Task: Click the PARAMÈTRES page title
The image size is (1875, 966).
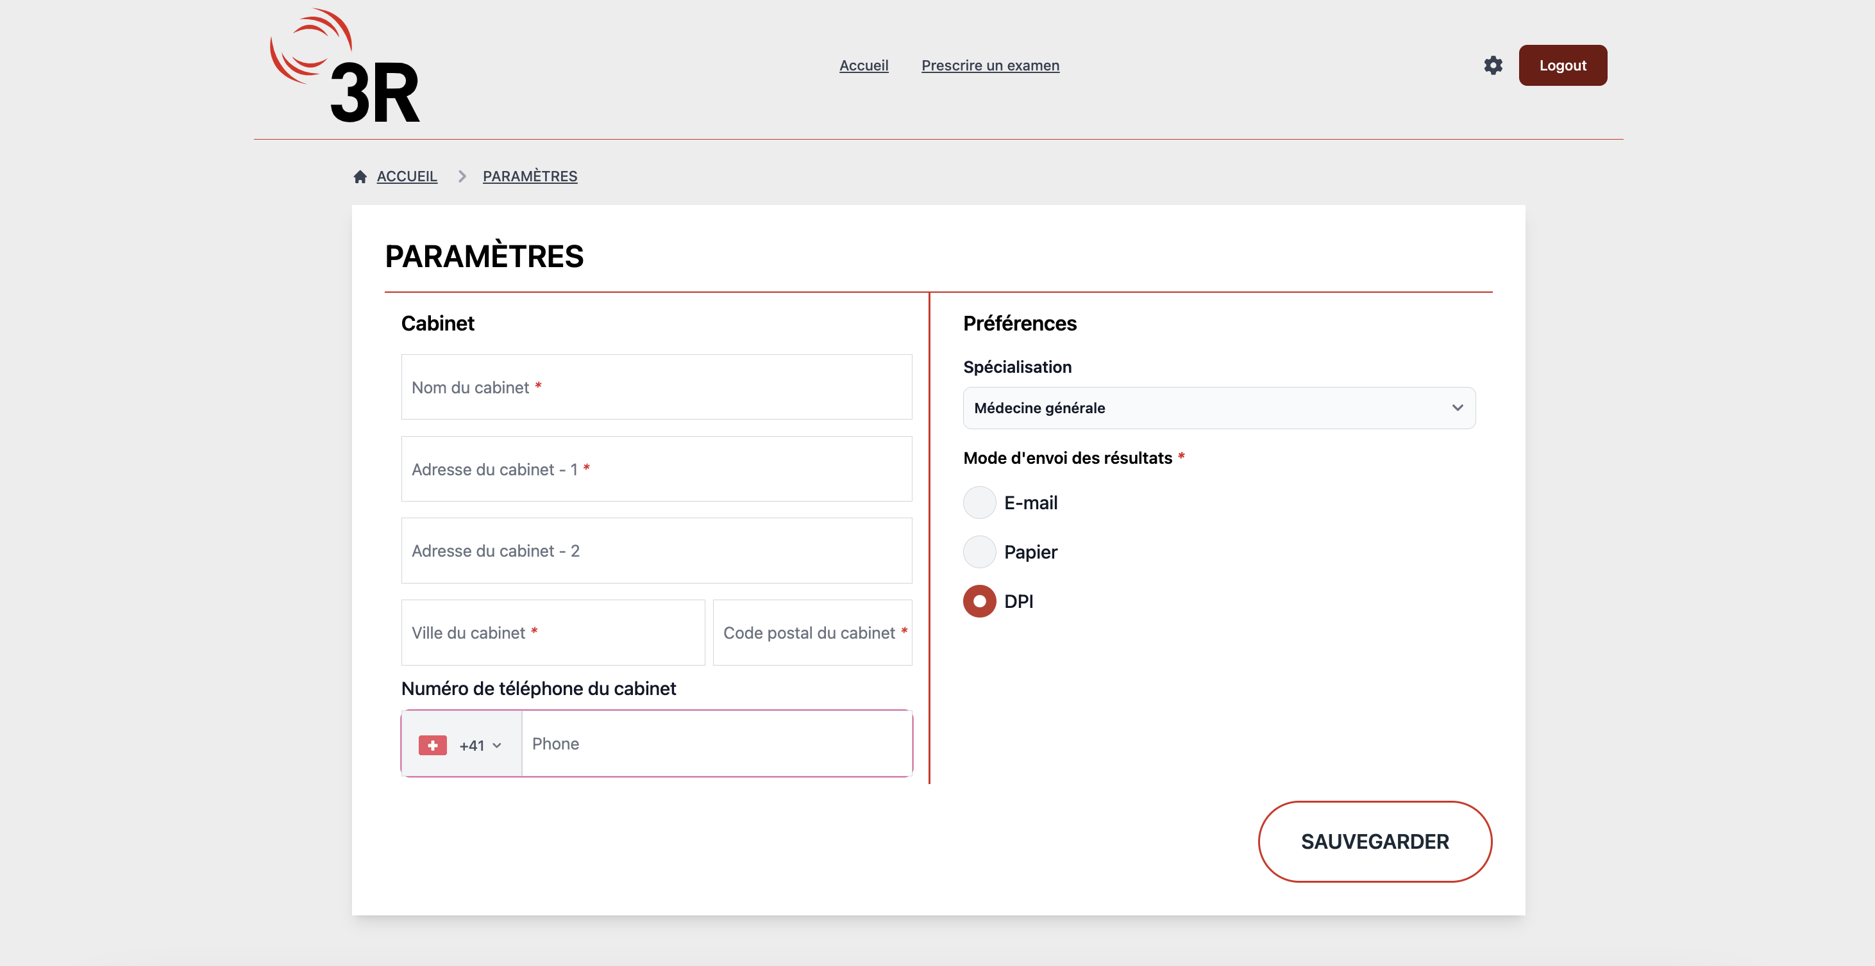Action: [484, 256]
